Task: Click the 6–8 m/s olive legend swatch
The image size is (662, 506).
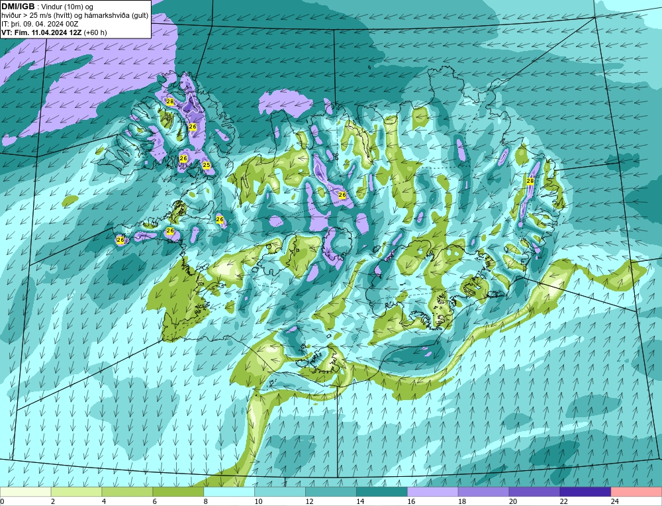Action: click(x=178, y=492)
